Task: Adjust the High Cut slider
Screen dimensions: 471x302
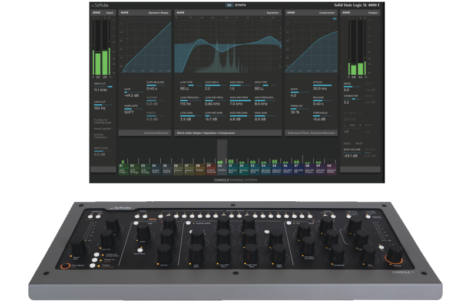Action: 103,87
